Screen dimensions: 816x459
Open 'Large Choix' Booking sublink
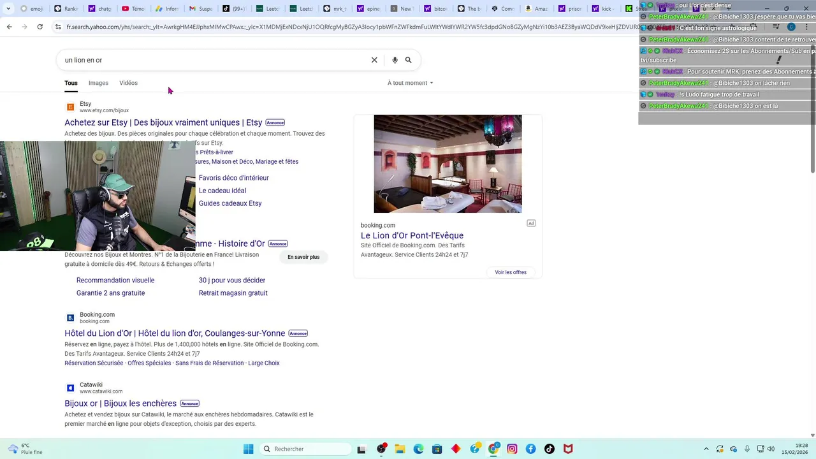[264, 363]
